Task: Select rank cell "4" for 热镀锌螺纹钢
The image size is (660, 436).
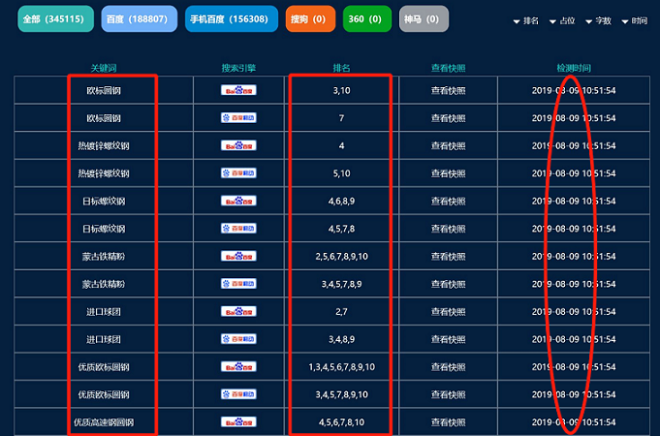Action: 341,145
